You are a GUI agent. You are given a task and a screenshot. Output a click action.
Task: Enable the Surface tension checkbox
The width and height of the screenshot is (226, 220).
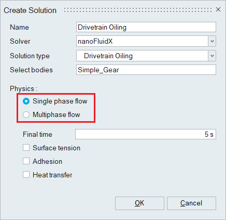[26, 148]
